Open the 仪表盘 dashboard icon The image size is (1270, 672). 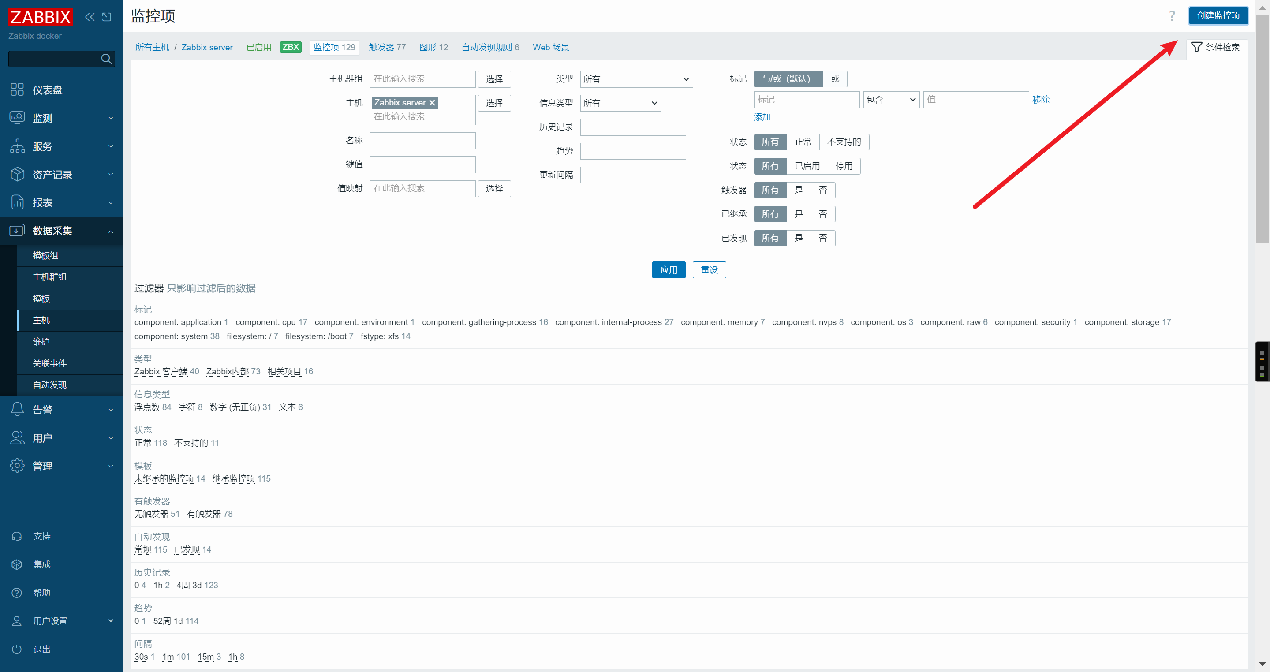pyautogui.click(x=17, y=90)
